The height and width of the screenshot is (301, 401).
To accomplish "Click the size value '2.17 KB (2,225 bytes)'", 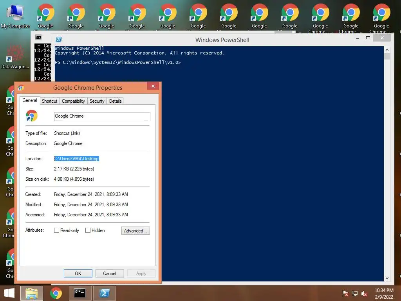I will pyautogui.click(x=74, y=169).
